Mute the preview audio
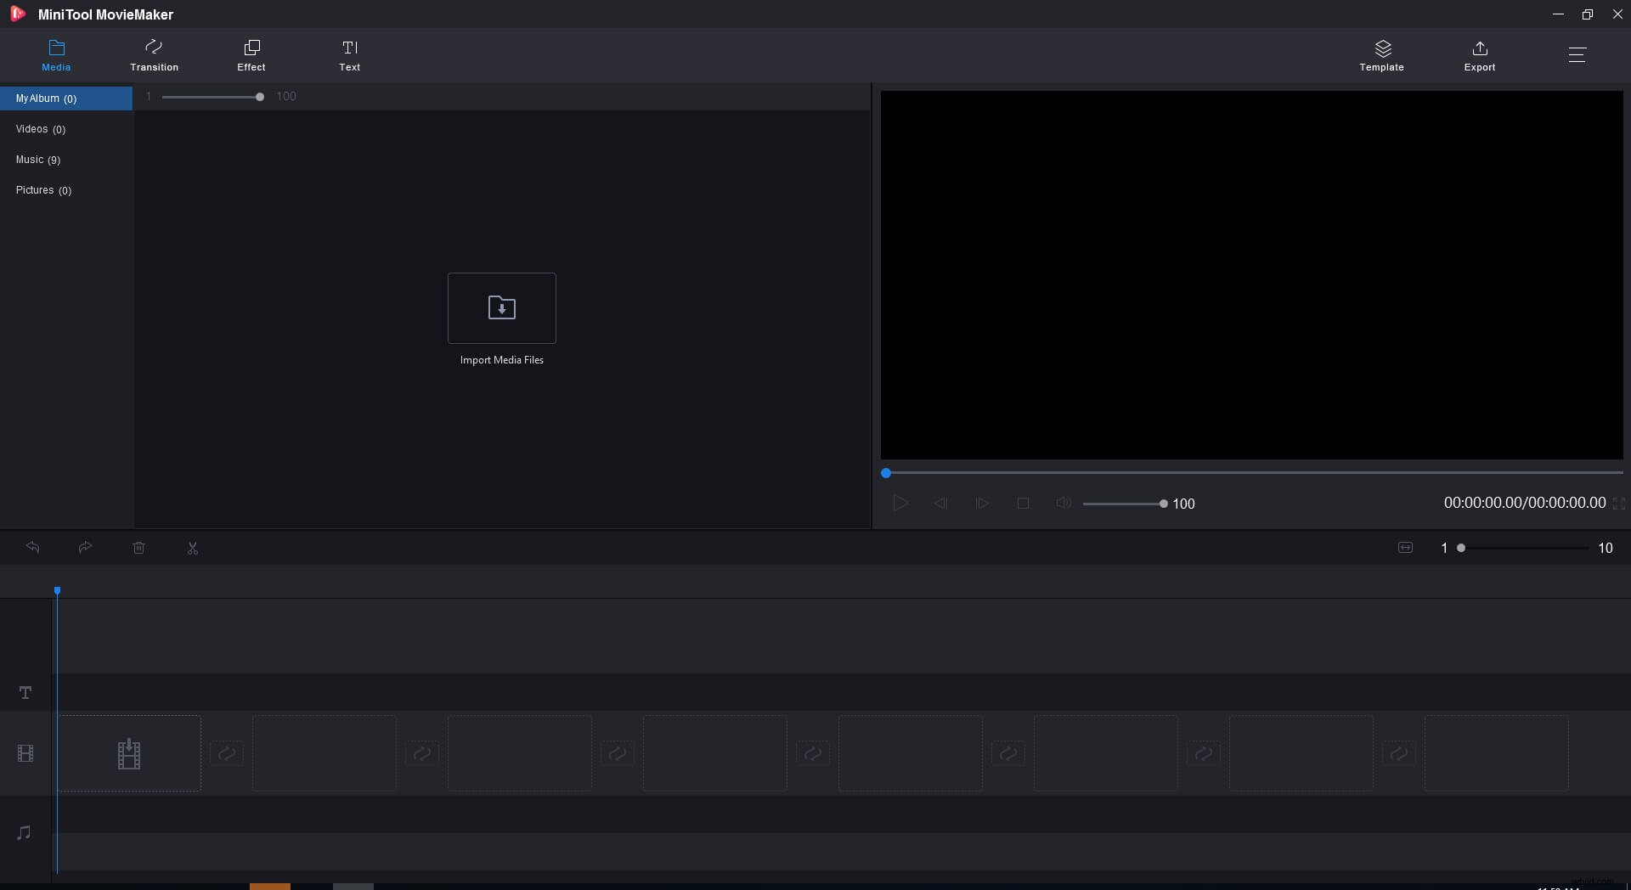1631x890 pixels. (1064, 503)
